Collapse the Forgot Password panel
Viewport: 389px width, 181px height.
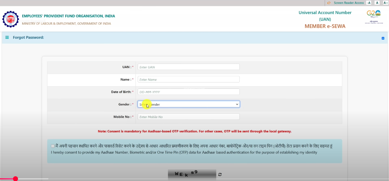click(x=383, y=38)
